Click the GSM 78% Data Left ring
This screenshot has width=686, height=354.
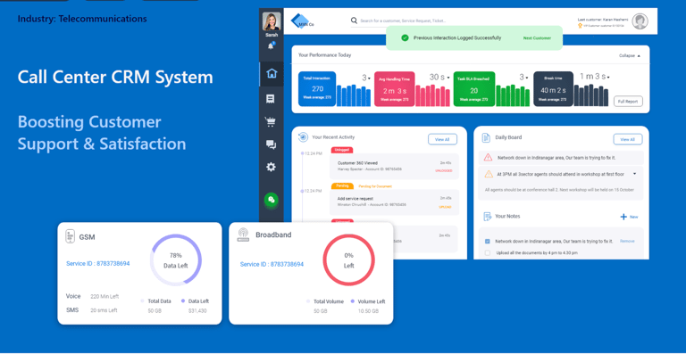point(175,260)
